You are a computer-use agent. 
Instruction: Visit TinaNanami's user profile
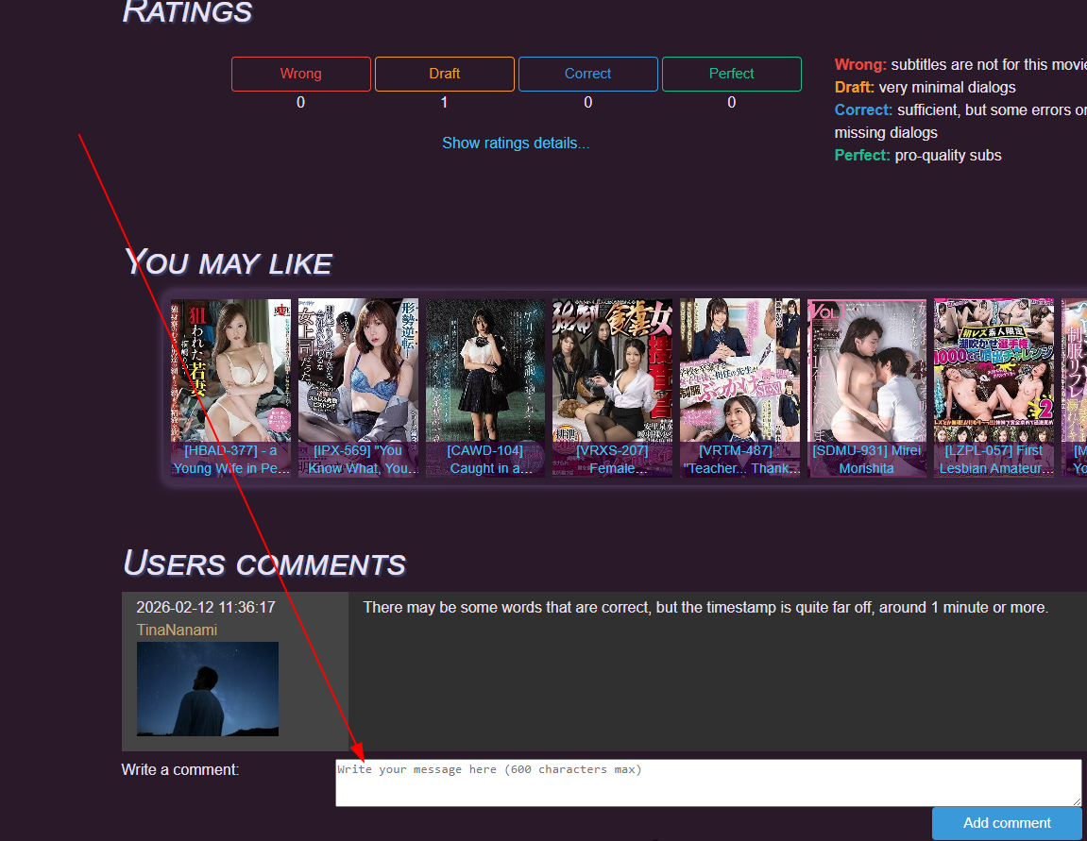tap(177, 630)
